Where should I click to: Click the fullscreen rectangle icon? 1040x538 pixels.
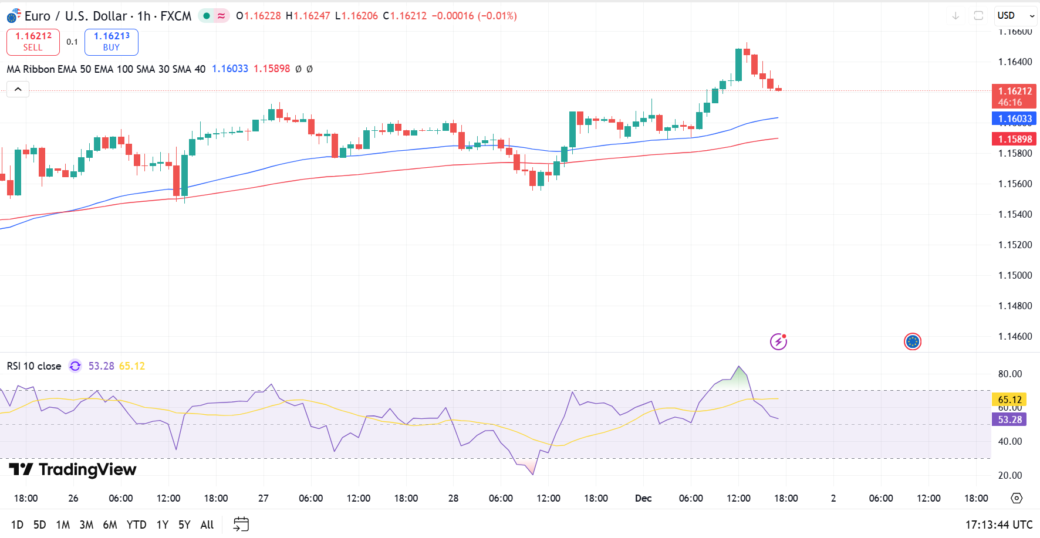(978, 16)
